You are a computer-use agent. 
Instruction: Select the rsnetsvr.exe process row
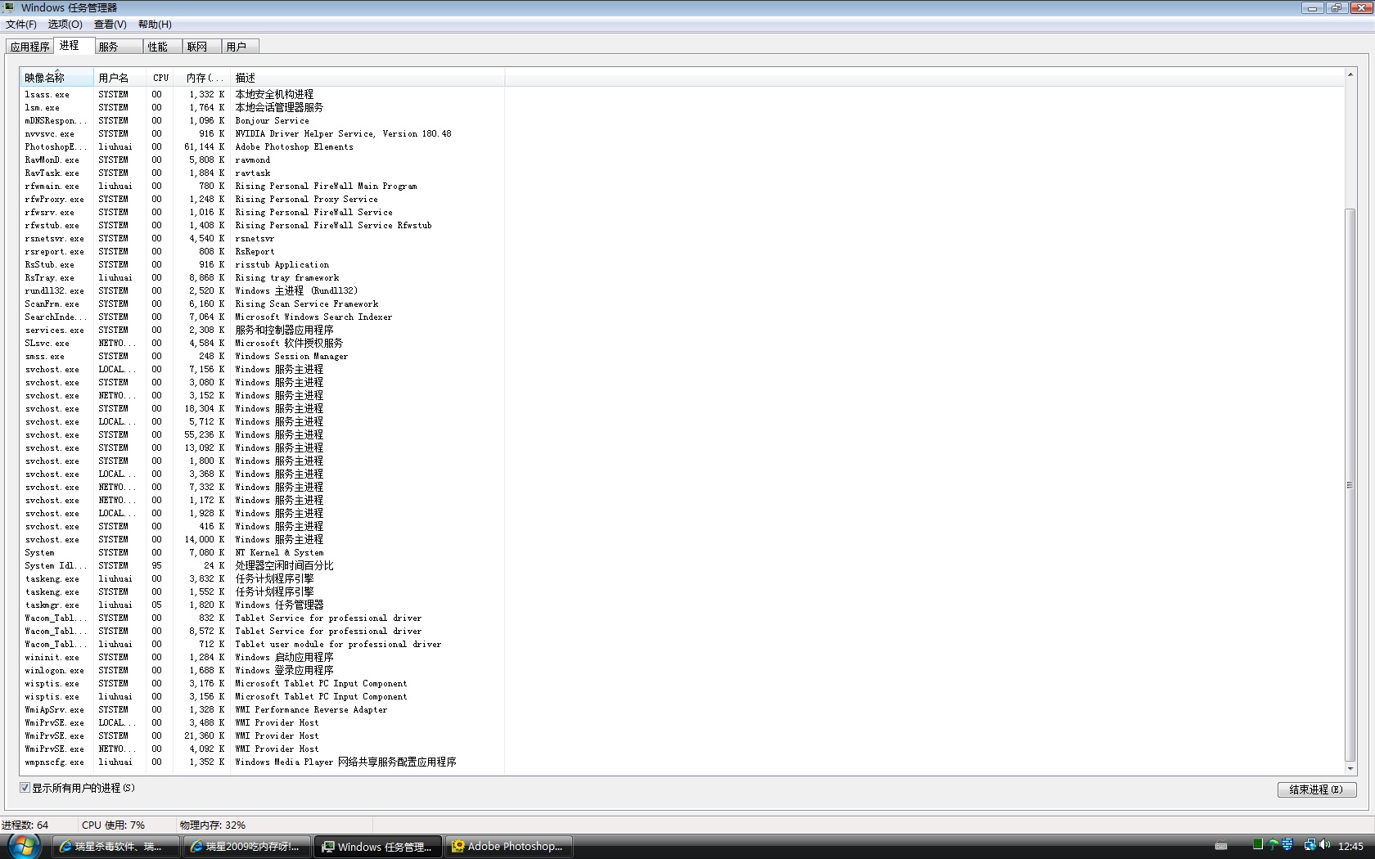pos(262,238)
